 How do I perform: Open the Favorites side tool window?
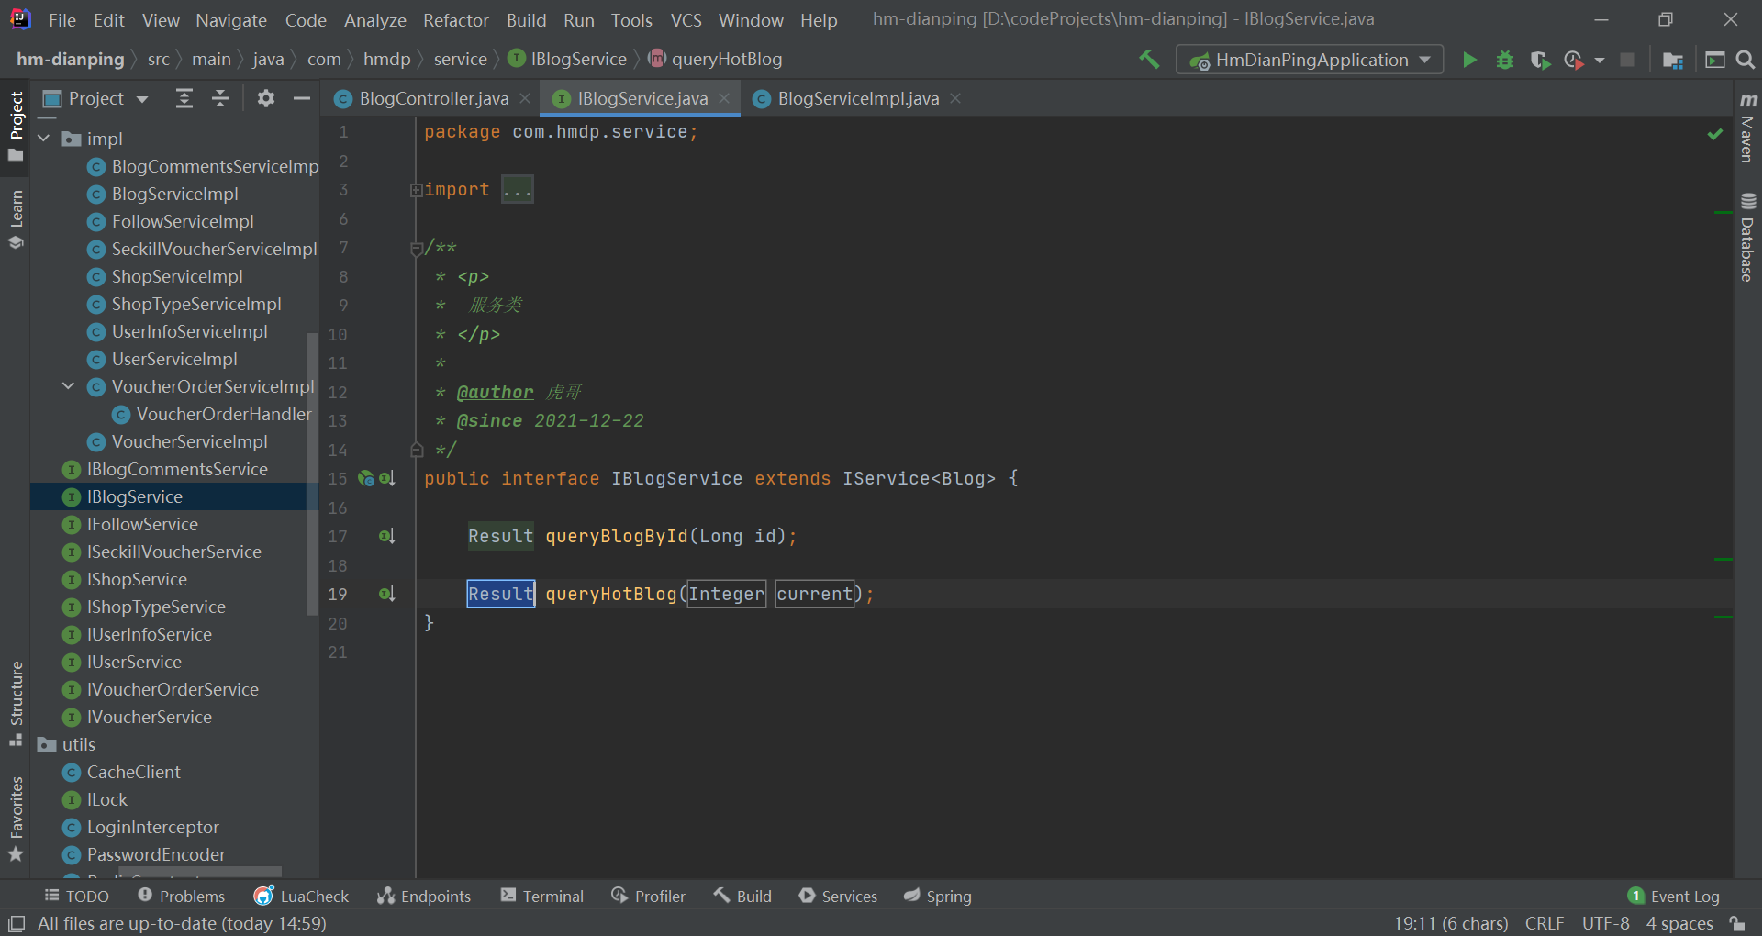[16, 819]
